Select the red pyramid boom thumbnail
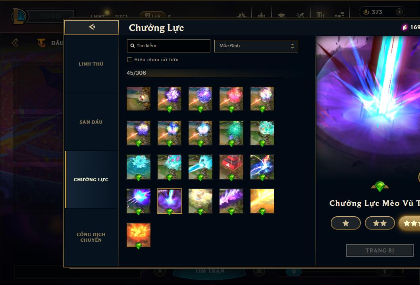This screenshot has height=285, width=420. pos(231,167)
